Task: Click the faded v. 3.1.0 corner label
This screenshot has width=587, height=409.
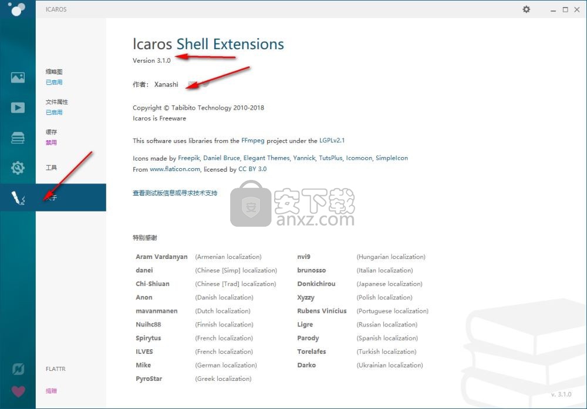Action: click(561, 394)
